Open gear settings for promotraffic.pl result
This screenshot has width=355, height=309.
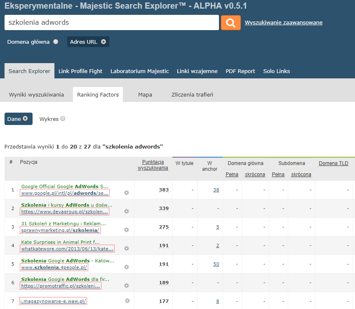tap(127, 285)
